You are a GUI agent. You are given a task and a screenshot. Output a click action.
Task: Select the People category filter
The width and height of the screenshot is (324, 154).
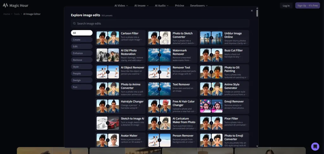click(82, 74)
